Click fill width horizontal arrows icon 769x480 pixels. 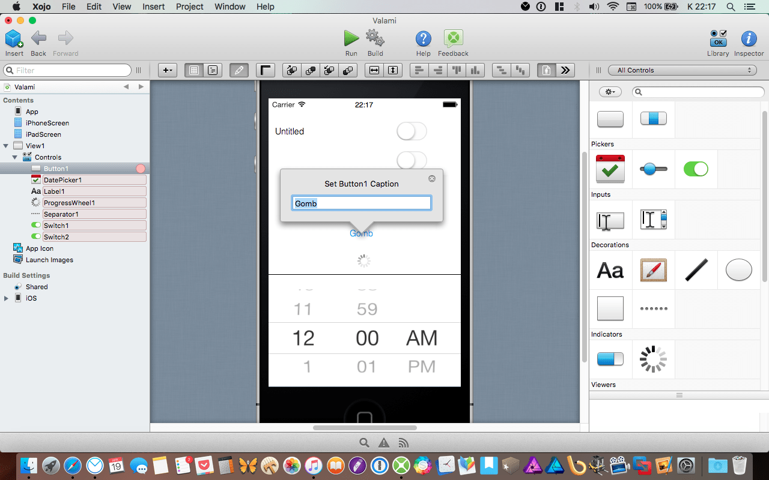pyautogui.click(x=374, y=70)
